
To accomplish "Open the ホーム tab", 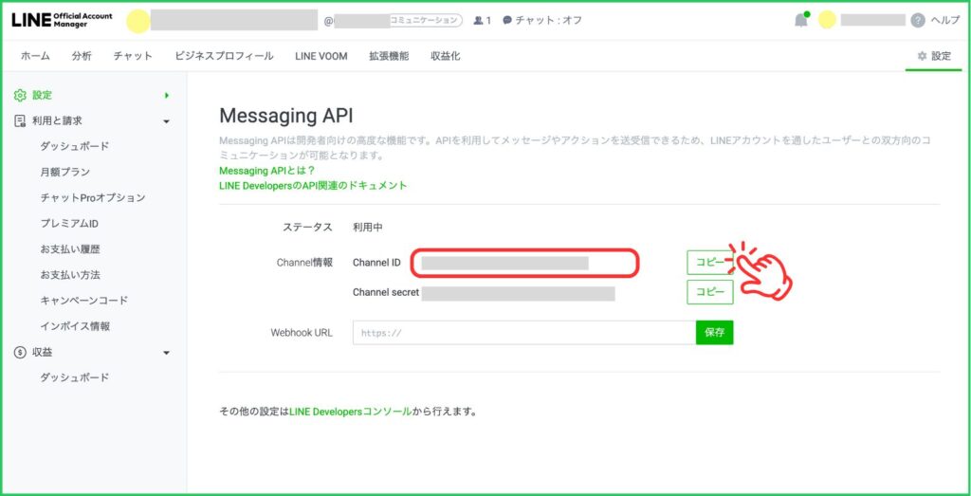I will point(35,56).
